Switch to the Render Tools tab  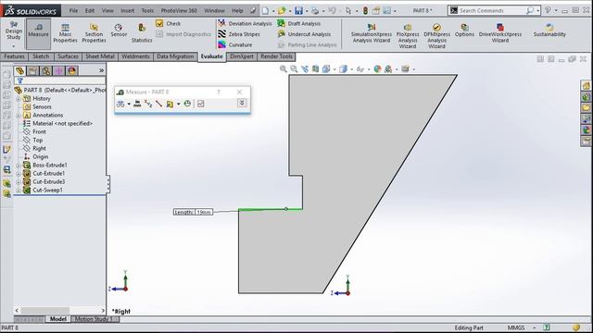click(x=276, y=56)
